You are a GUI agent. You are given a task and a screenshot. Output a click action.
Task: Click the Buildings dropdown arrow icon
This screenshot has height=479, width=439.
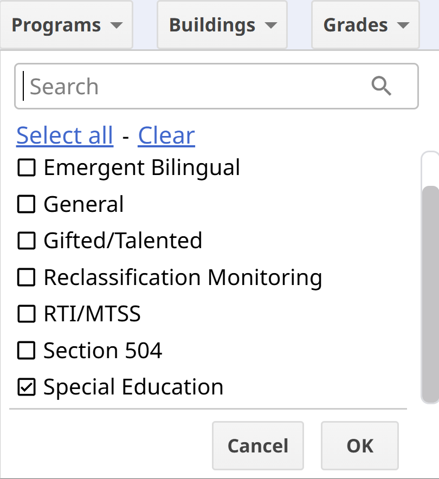pos(270,25)
